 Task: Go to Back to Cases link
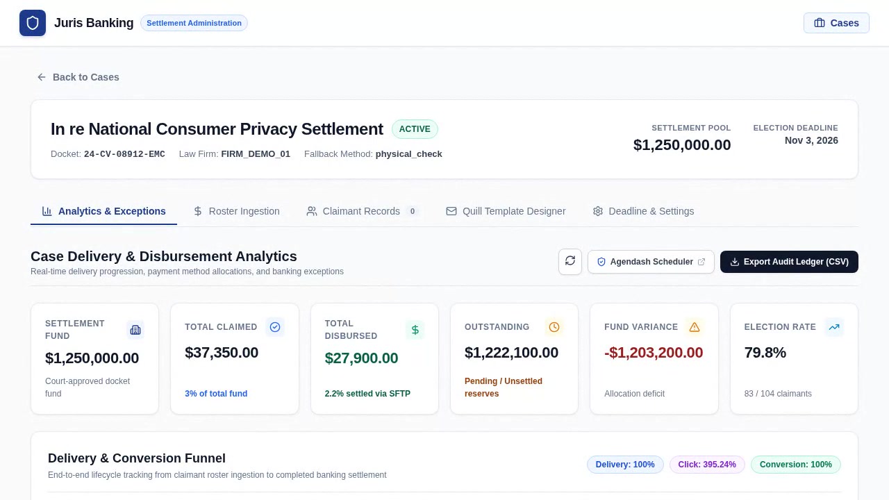coord(78,77)
